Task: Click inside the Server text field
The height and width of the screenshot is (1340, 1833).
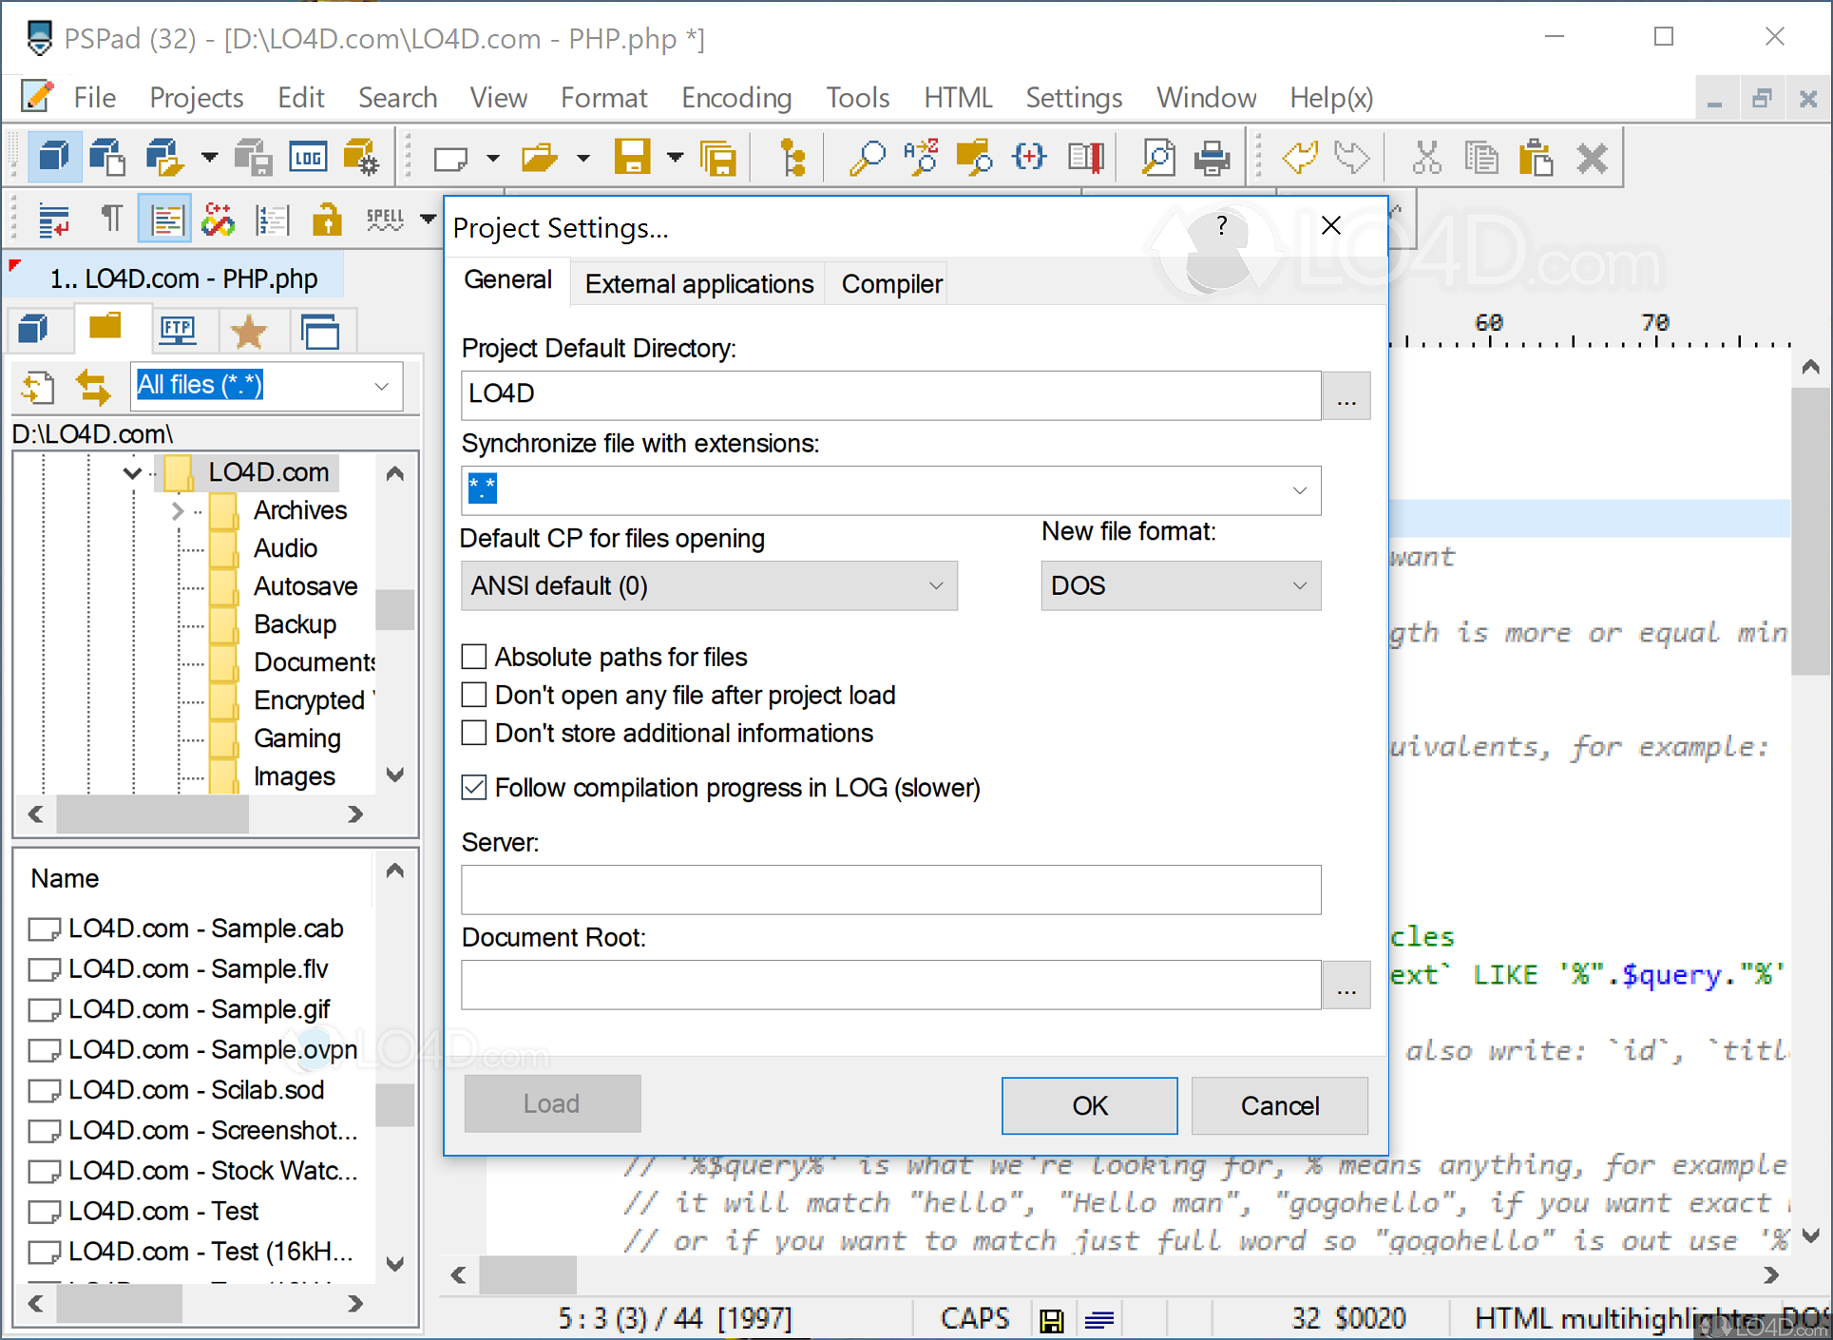Action: click(888, 890)
